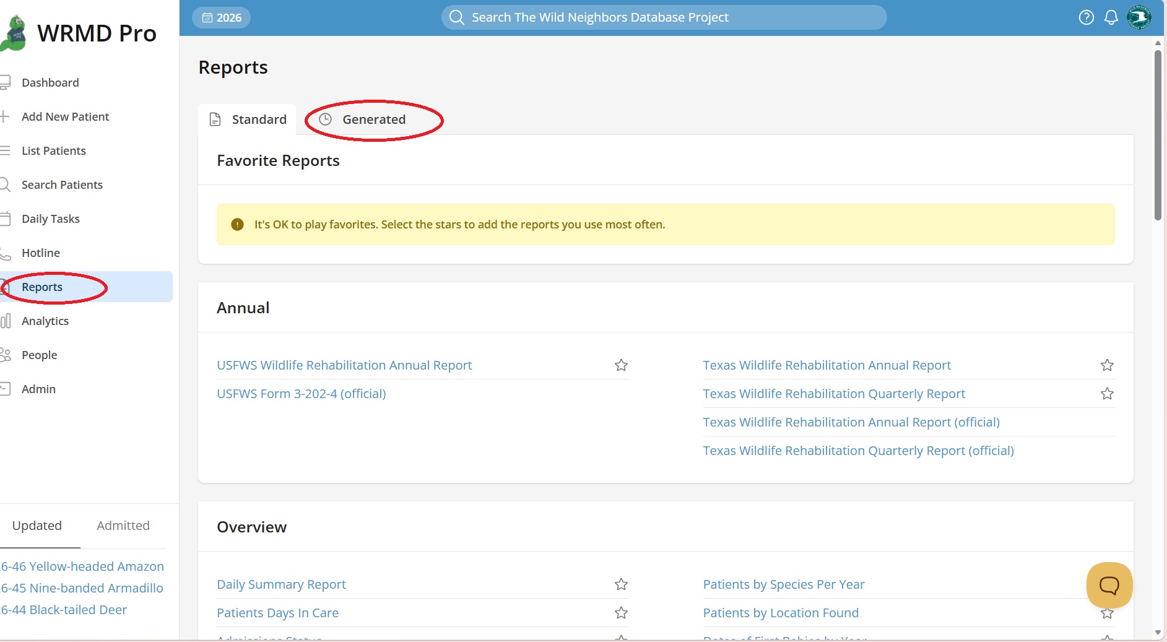The width and height of the screenshot is (1167, 642).
Task: Open Patients by Location Found
Action: [x=781, y=613]
